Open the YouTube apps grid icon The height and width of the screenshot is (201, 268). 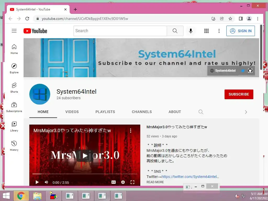pos(206,31)
